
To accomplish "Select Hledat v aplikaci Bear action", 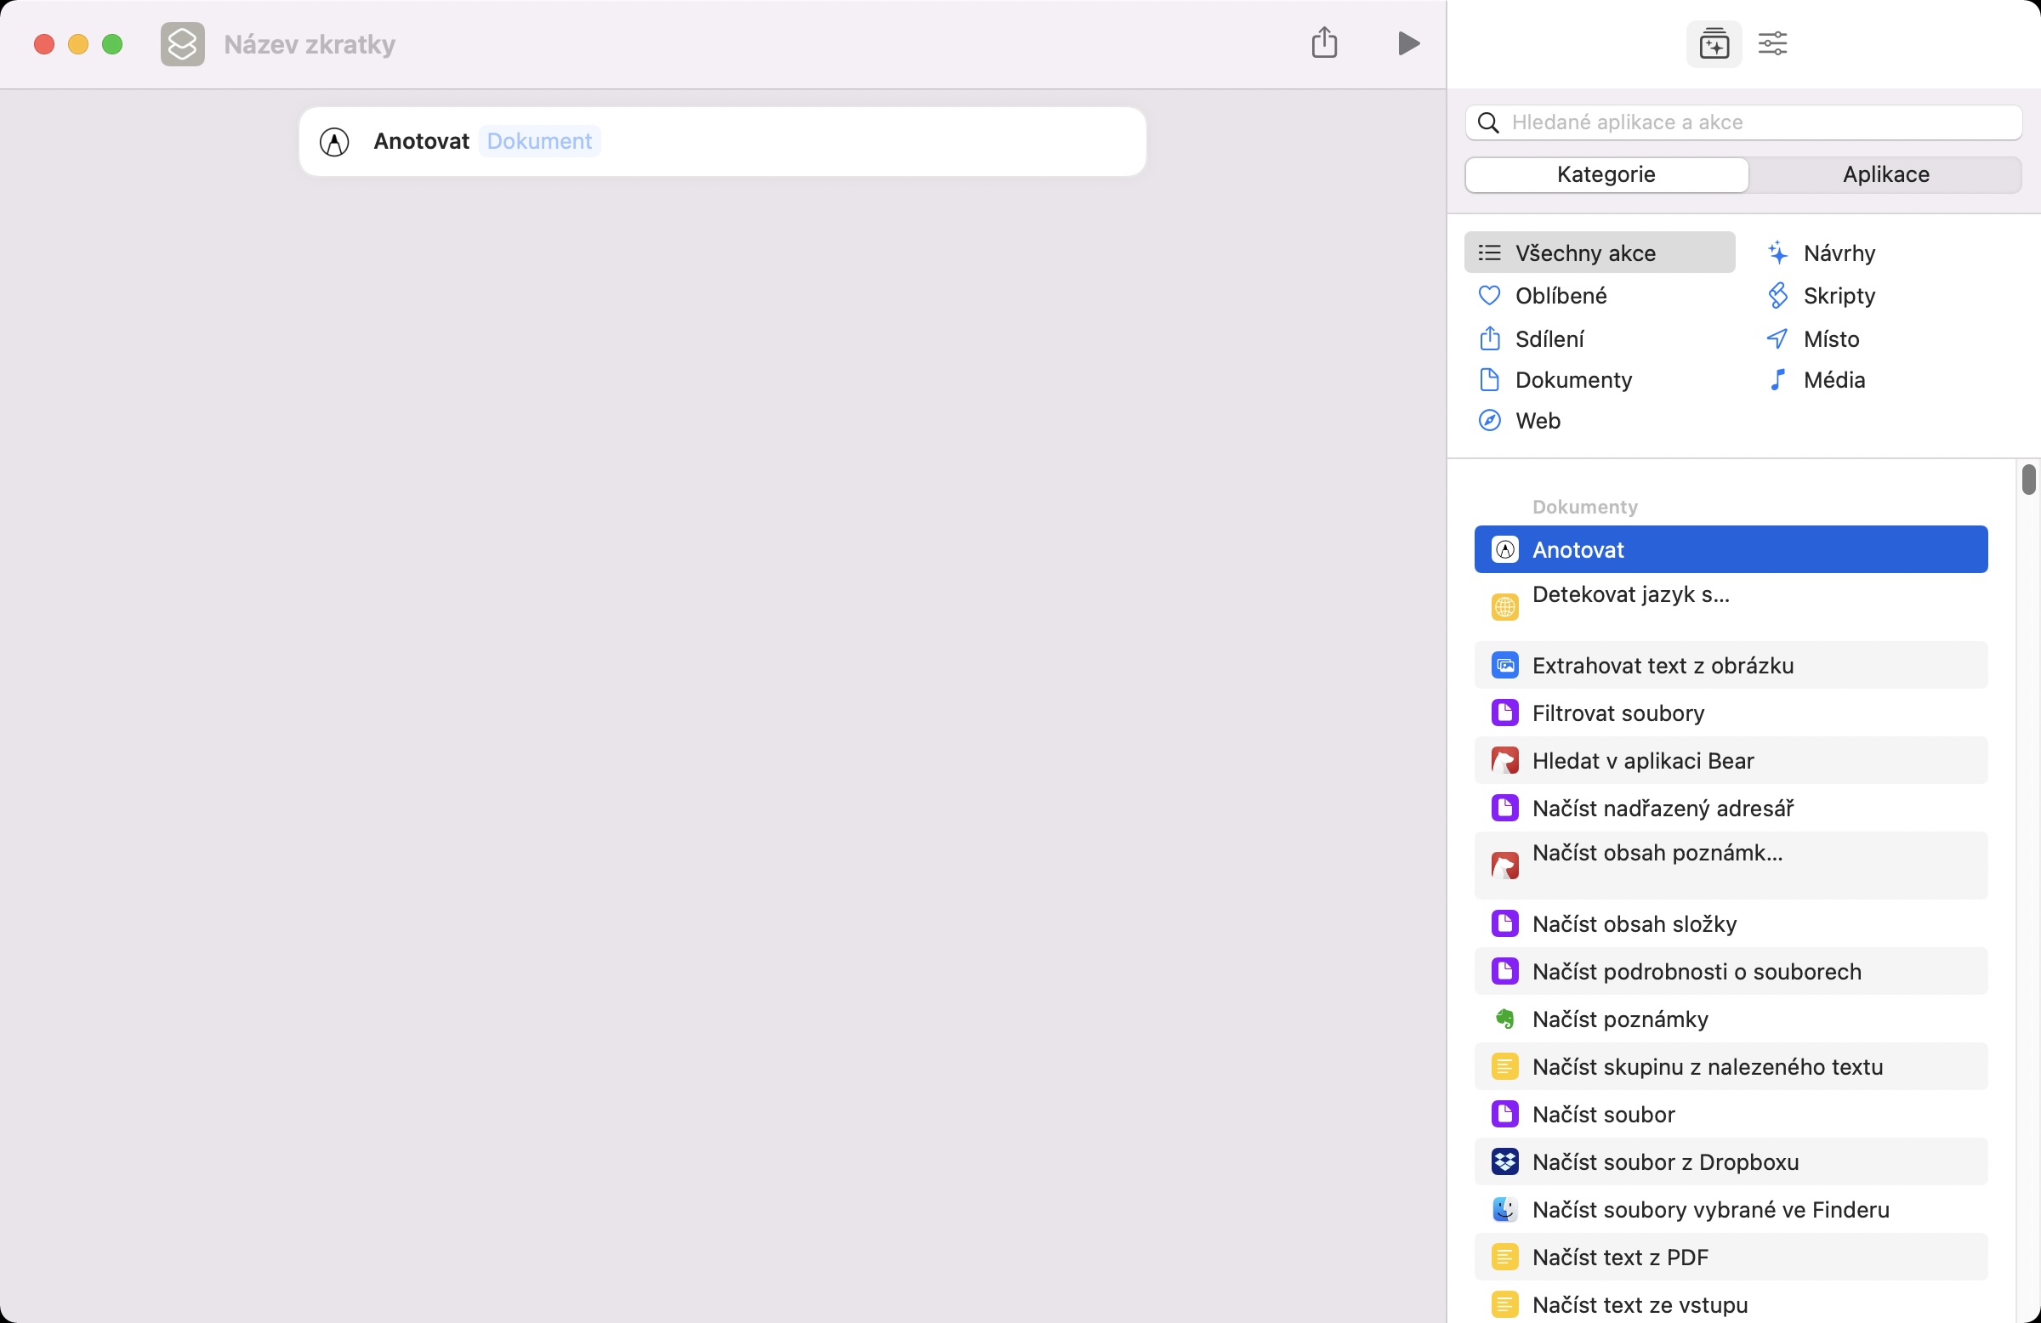I will point(1641,760).
